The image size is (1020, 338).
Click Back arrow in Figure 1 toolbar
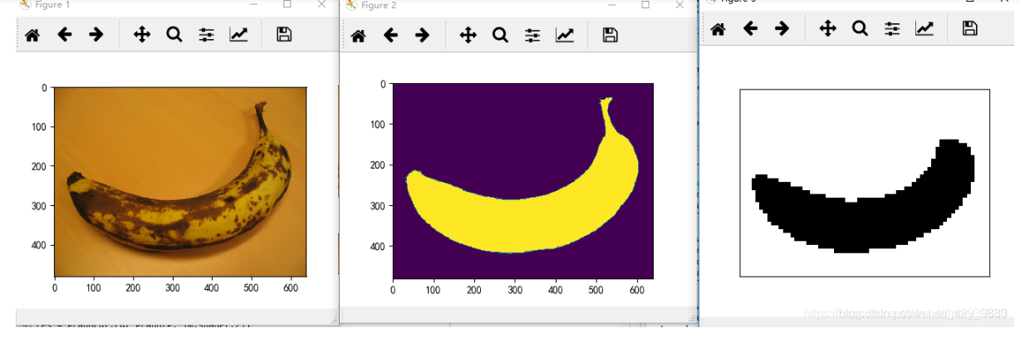tap(65, 35)
